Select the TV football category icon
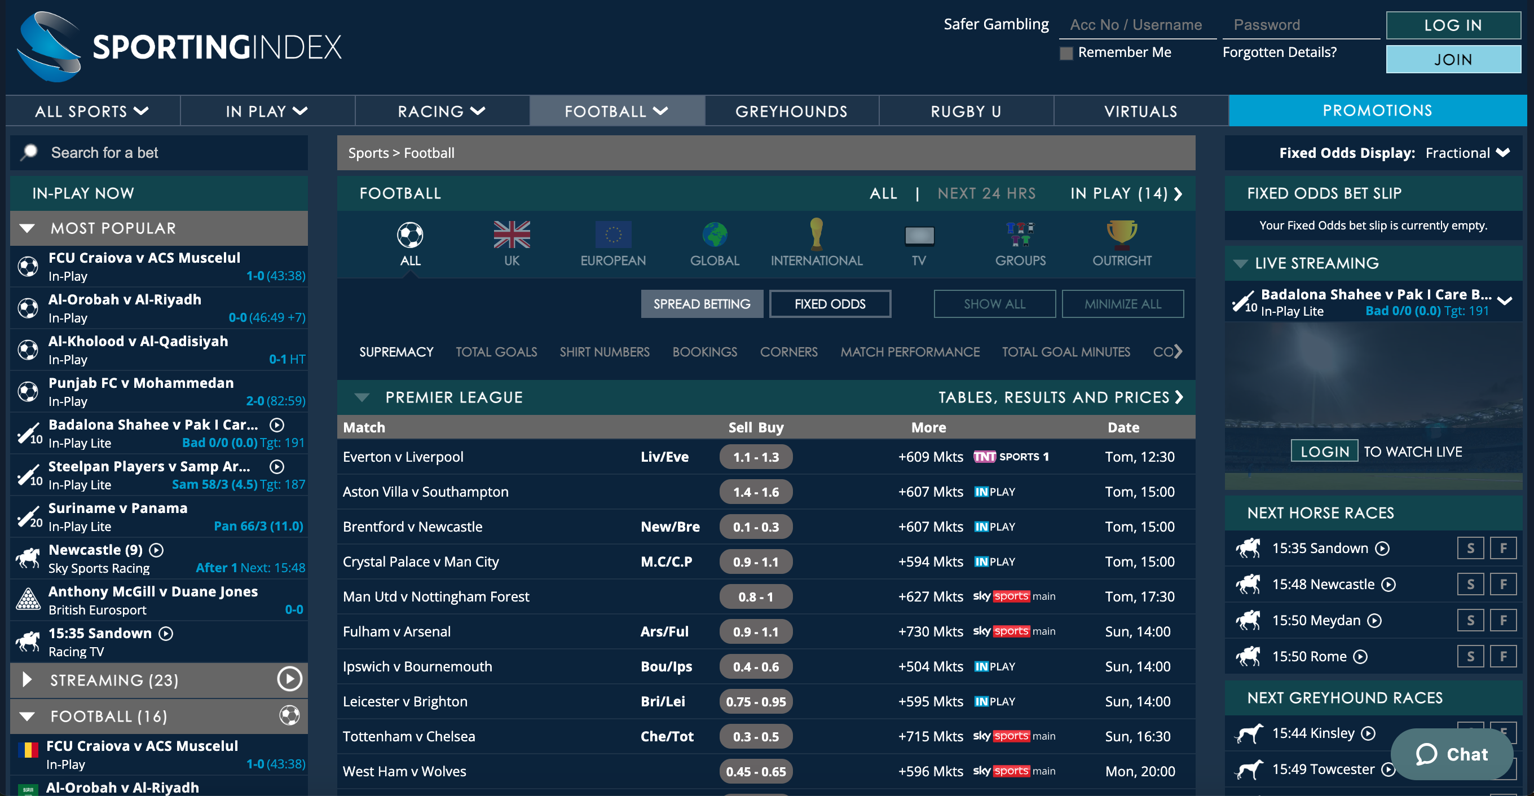 pos(919,236)
